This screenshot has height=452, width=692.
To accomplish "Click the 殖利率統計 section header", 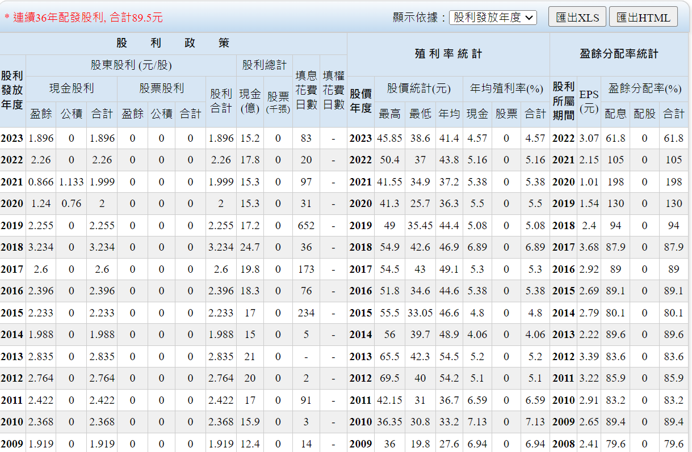I will 448,54.
